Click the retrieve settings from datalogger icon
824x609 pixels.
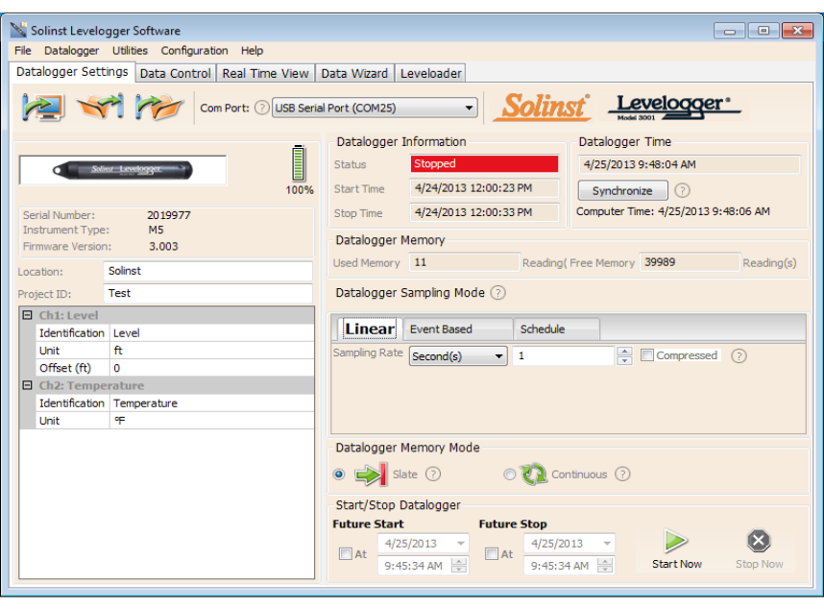tap(43, 108)
